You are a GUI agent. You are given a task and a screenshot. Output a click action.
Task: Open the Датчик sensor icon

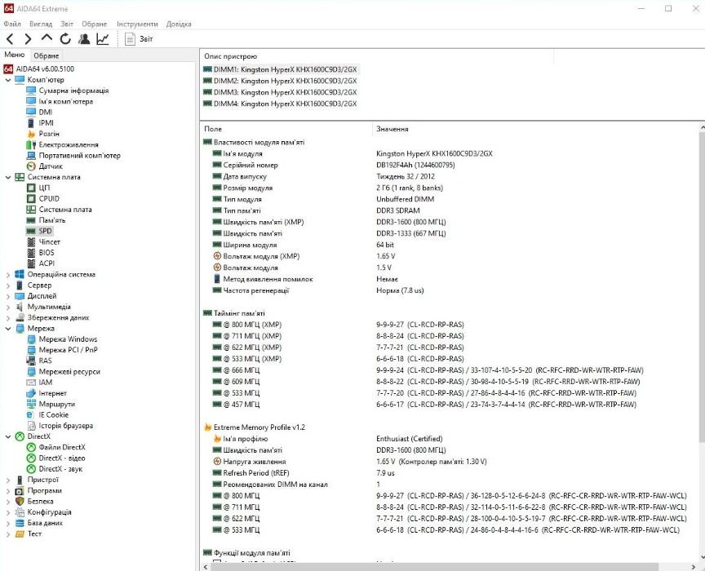(31, 166)
